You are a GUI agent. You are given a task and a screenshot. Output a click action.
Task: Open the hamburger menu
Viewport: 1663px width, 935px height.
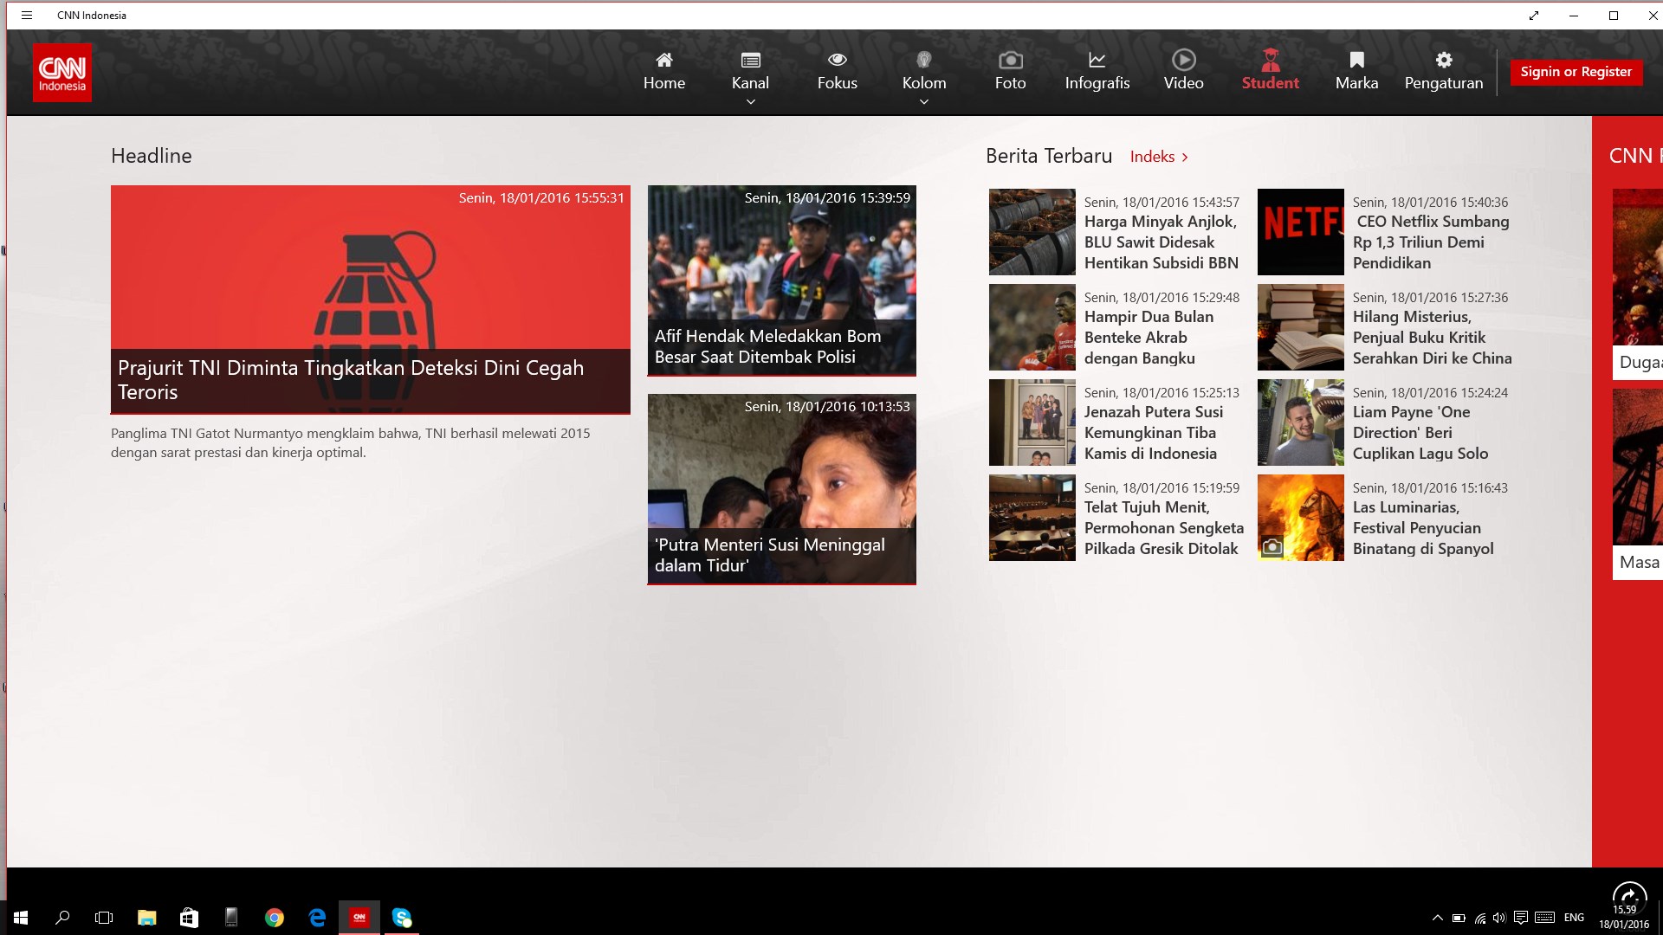[27, 15]
